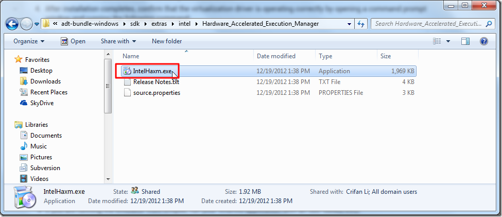Click the extras breadcrumb segment
The width and height of the screenshot is (502, 217).
[x=159, y=24]
